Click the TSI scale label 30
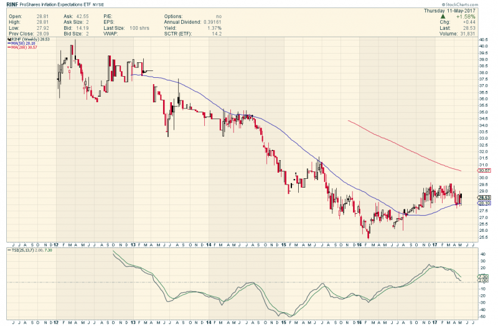 point(483,261)
